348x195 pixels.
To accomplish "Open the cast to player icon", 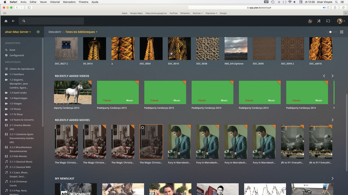I will [x=328, y=21].
